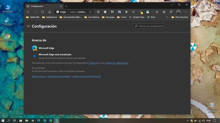Click the taskbar clock showing 10:00

208,121
